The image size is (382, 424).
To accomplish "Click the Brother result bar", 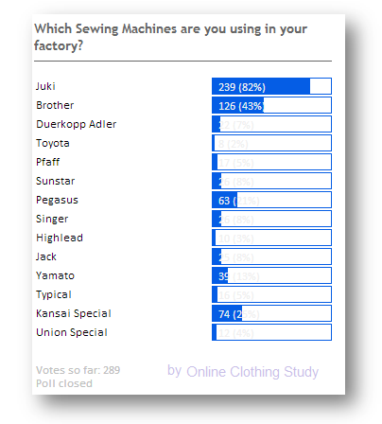I will point(271,105).
